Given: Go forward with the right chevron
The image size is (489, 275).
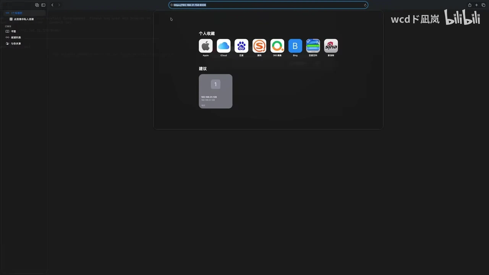Looking at the screenshot, I should pos(59,5).
